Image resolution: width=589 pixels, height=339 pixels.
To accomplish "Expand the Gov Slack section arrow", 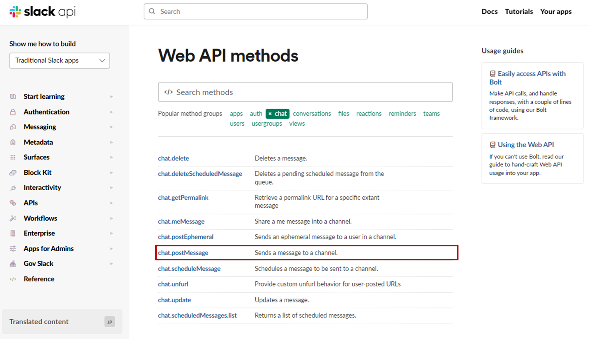I will 111,264.
